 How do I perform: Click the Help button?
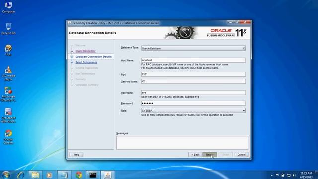77,155
